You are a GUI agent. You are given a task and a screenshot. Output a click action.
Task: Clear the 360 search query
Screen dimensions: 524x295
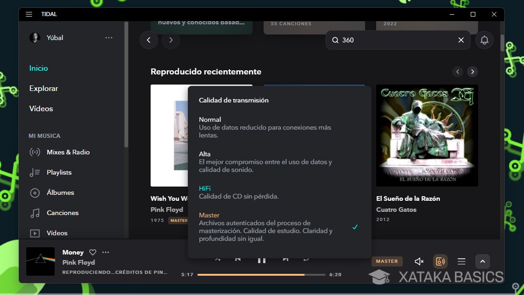pyautogui.click(x=461, y=40)
